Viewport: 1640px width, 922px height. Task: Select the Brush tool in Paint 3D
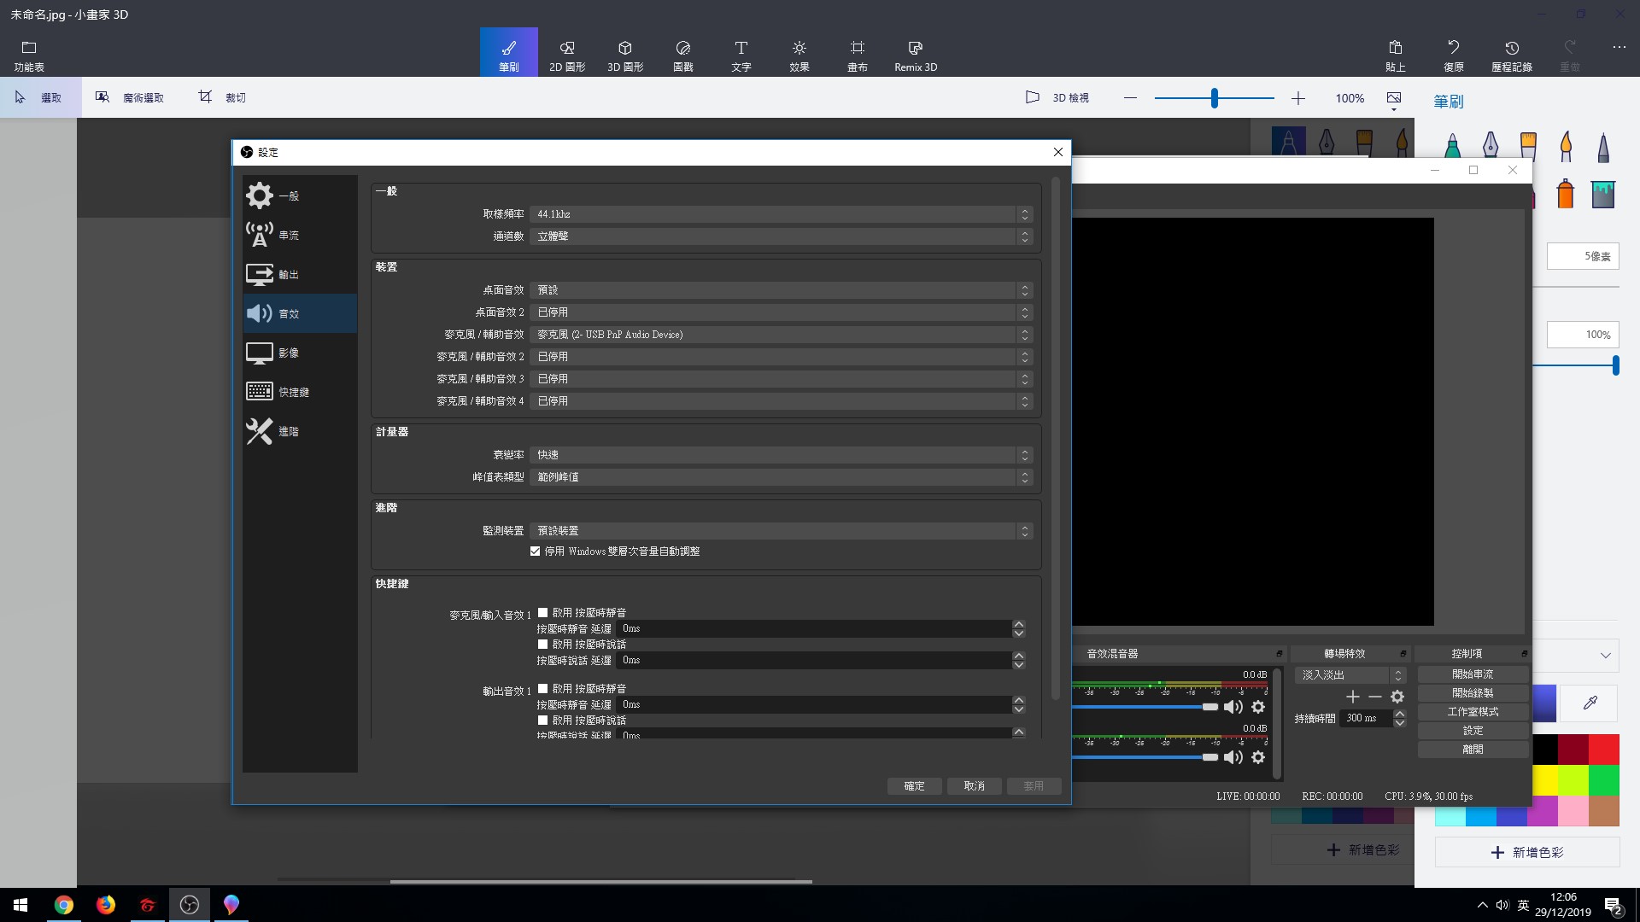(508, 51)
